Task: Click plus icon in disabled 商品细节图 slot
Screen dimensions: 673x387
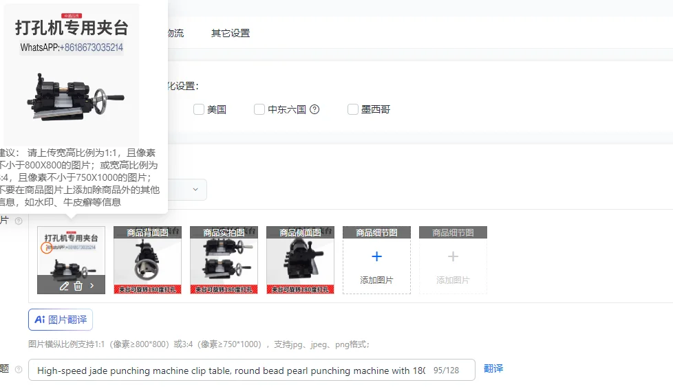Action: click(453, 256)
